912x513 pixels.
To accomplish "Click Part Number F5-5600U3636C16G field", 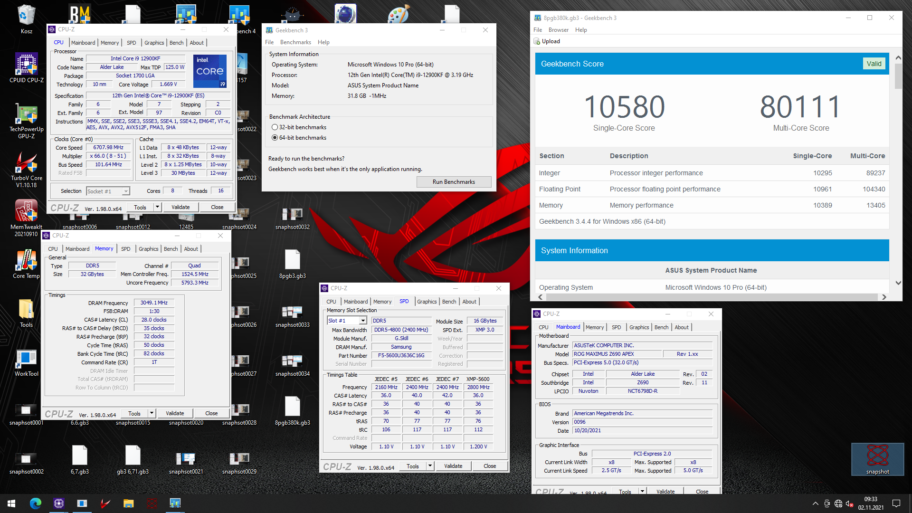I will tap(401, 355).
